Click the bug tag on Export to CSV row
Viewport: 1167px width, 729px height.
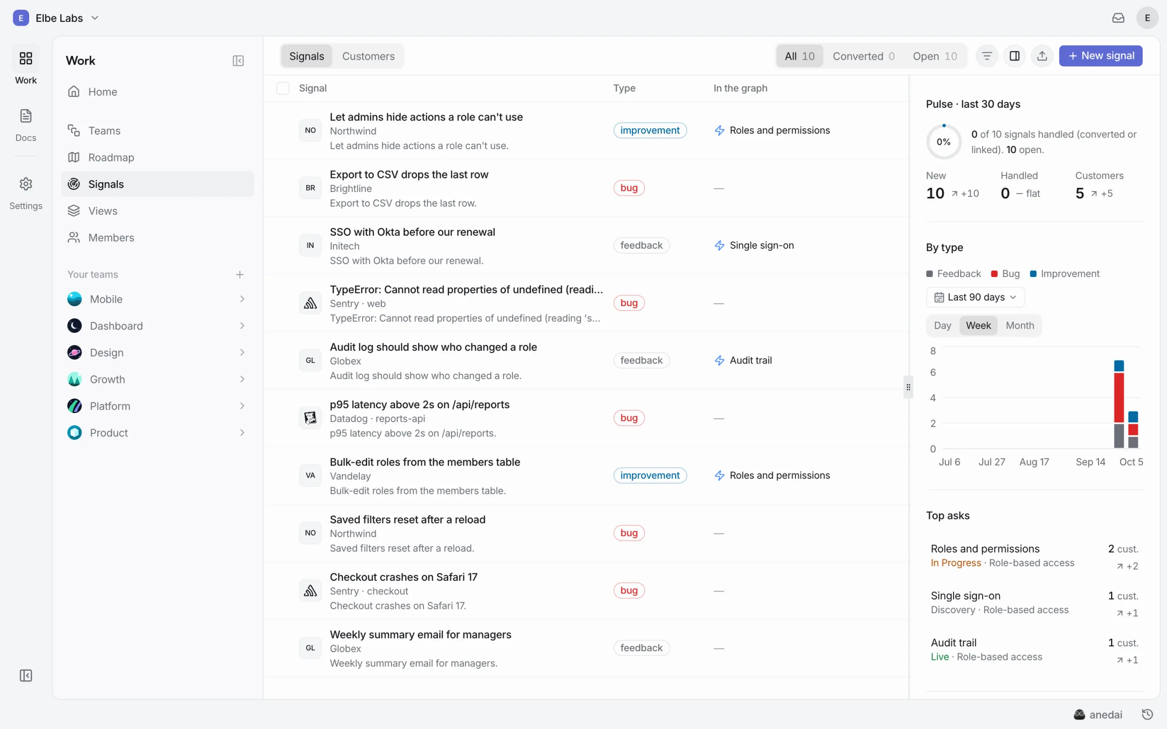[629, 188]
